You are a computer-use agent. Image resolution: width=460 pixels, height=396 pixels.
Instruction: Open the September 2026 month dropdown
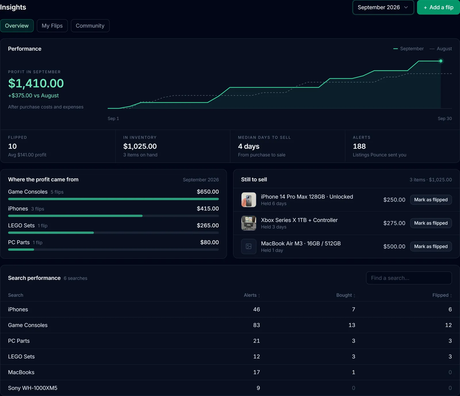[383, 7]
